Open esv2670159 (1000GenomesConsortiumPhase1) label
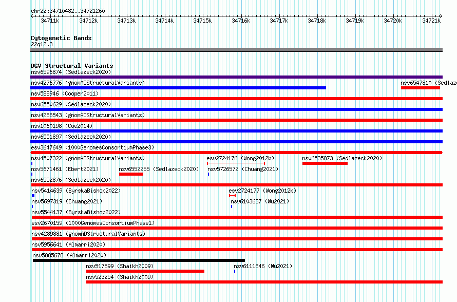457x302 pixels. [x=93, y=223]
